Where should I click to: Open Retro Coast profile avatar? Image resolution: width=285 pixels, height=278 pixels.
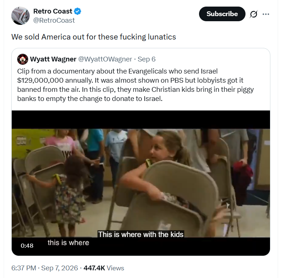(x=20, y=16)
